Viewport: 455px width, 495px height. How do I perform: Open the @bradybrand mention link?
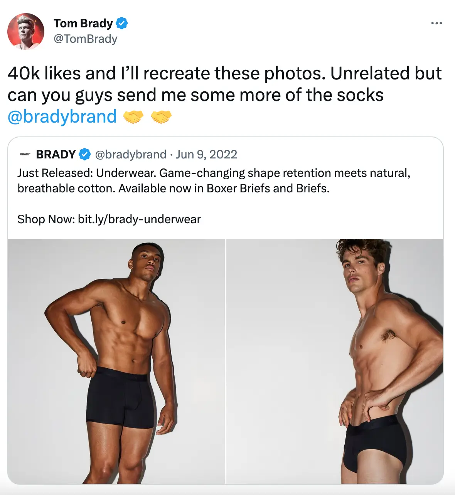point(62,116)
